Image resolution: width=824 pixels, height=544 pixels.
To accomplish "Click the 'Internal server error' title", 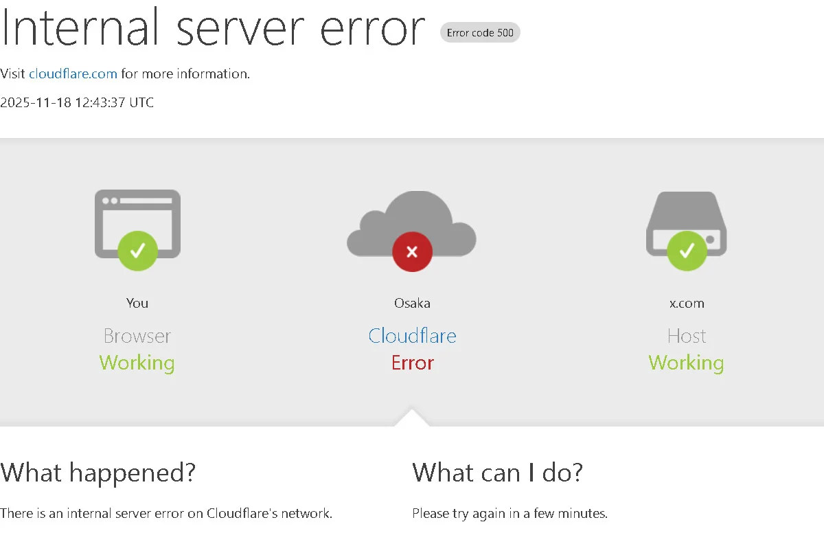I will pyautogui.click(x=213, y=27).
